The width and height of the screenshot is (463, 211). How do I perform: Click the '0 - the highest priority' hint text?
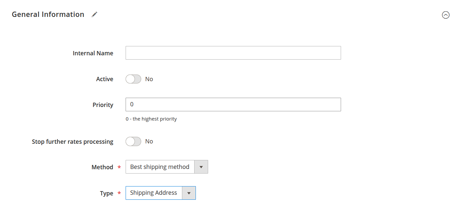151,119
